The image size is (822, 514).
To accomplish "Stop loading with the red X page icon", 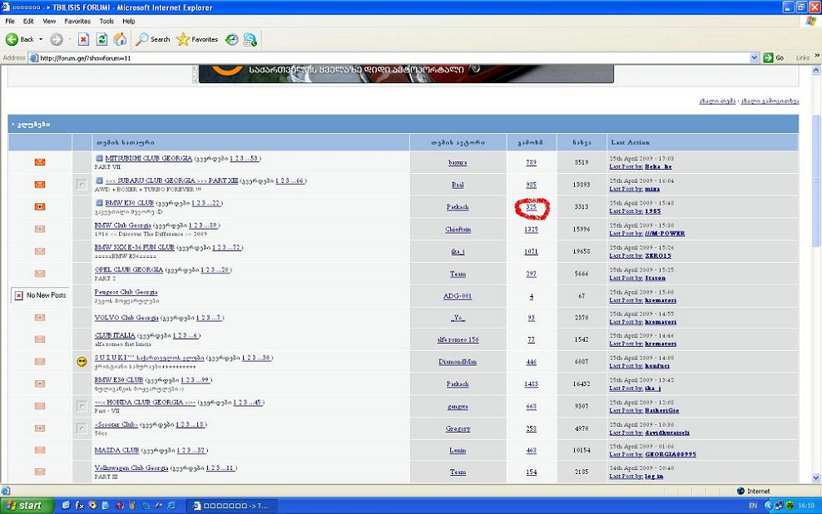I will click(x=83, y=39).
